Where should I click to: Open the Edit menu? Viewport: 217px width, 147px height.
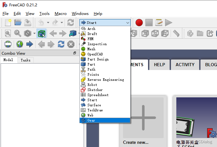[17, 14]
